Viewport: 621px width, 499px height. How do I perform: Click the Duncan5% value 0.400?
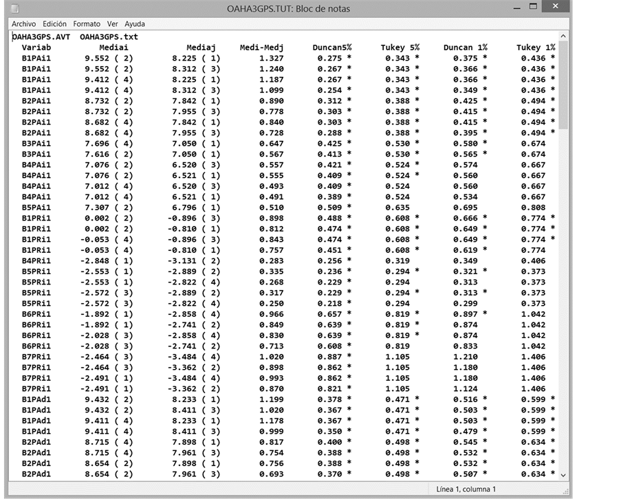(x=329, y=443)
